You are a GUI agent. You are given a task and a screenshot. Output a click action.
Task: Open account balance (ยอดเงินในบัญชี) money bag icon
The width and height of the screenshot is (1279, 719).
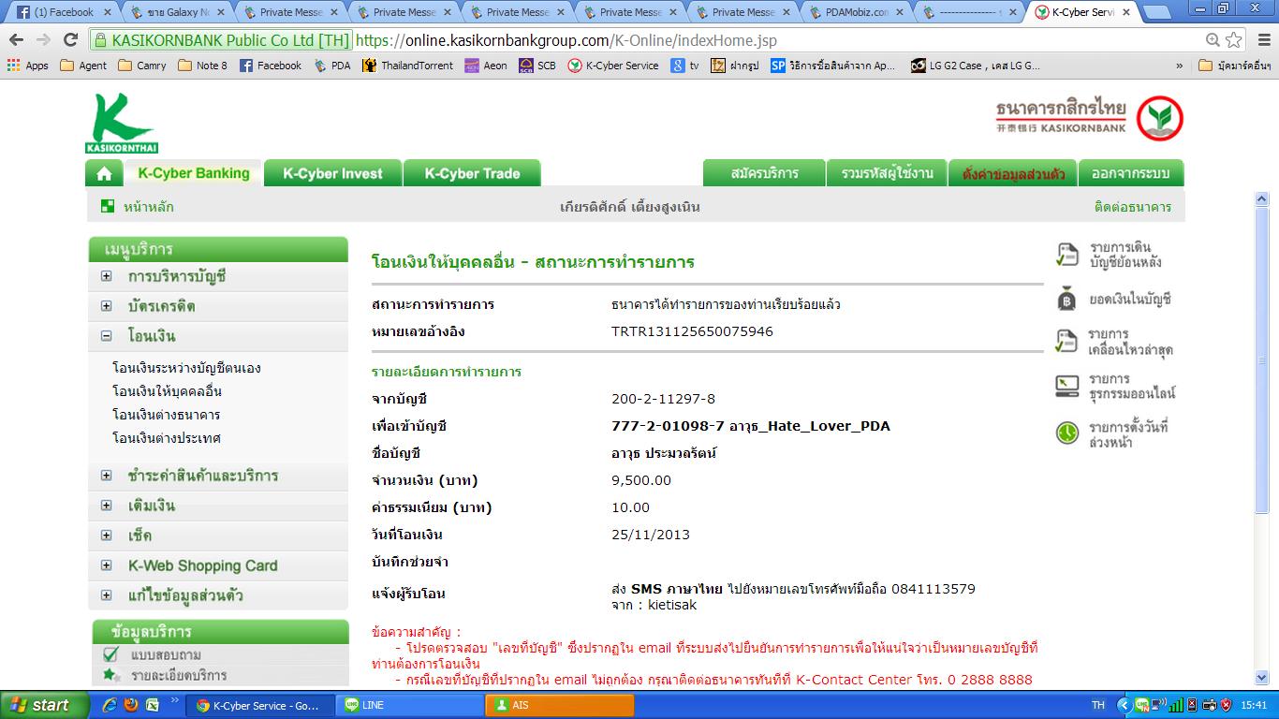pyautogui.click(x=1066, y=300)
